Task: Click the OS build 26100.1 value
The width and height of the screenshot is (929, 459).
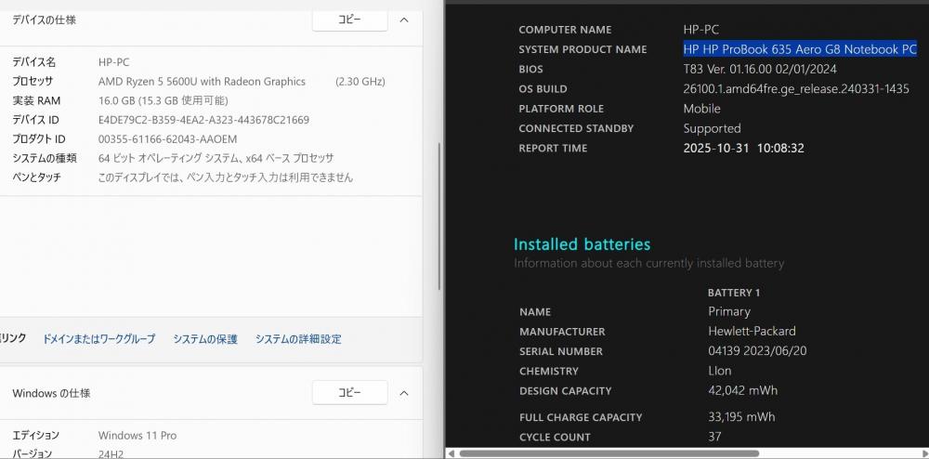Action: (796, 89)
